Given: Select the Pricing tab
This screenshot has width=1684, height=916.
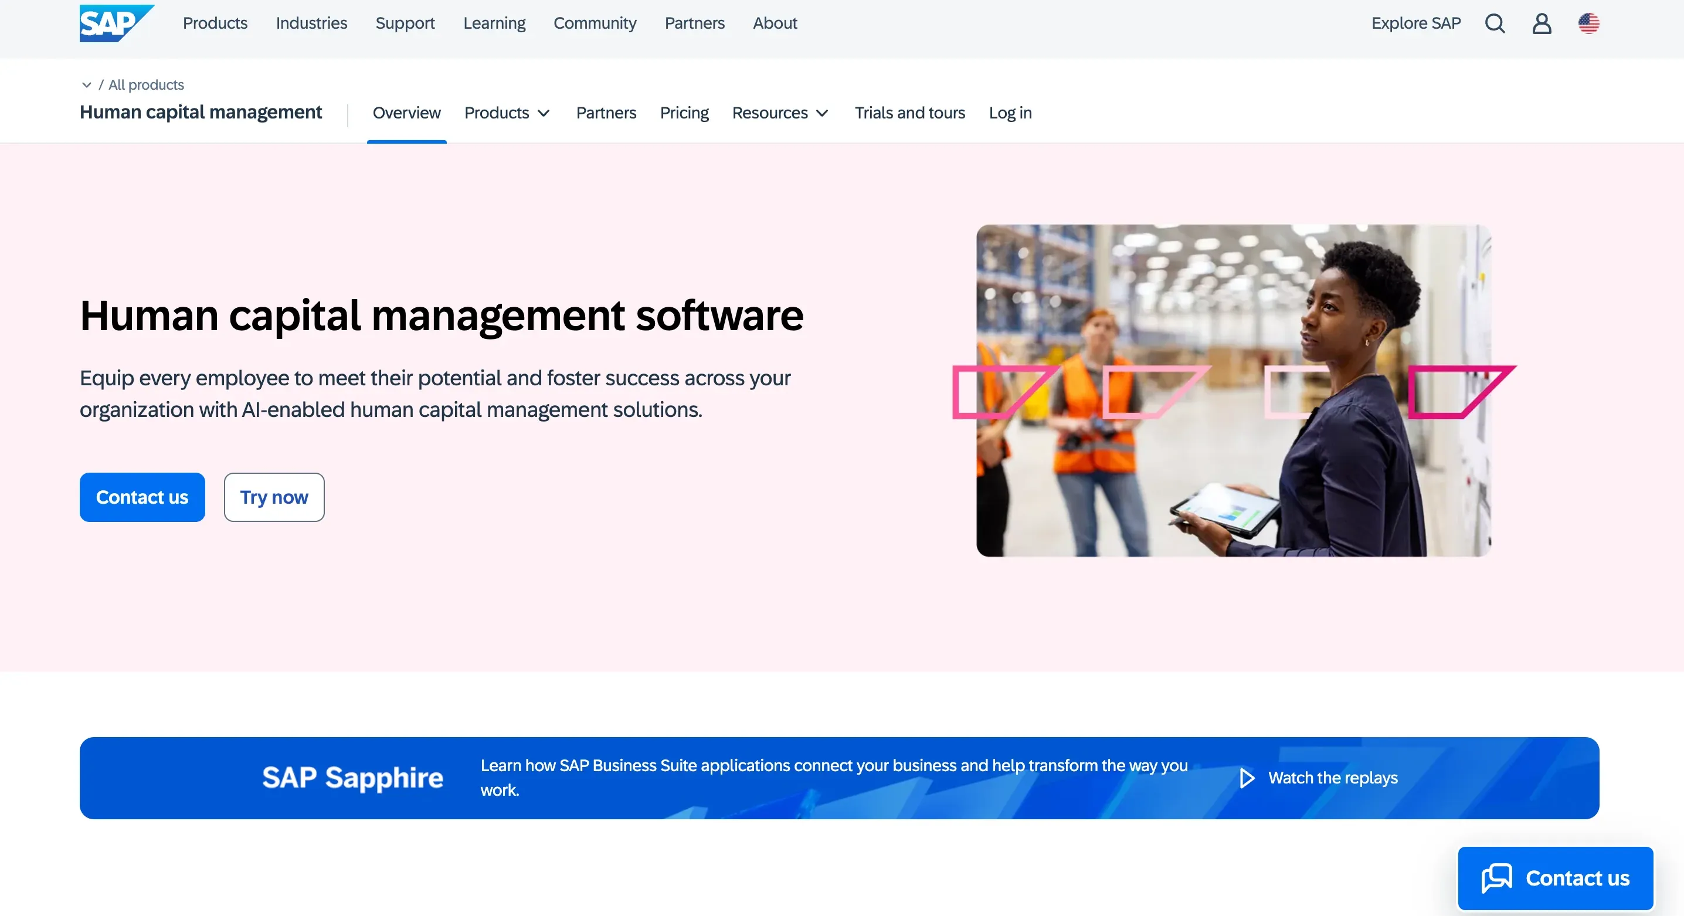Looking at the screenshot, I should (684, 113).
